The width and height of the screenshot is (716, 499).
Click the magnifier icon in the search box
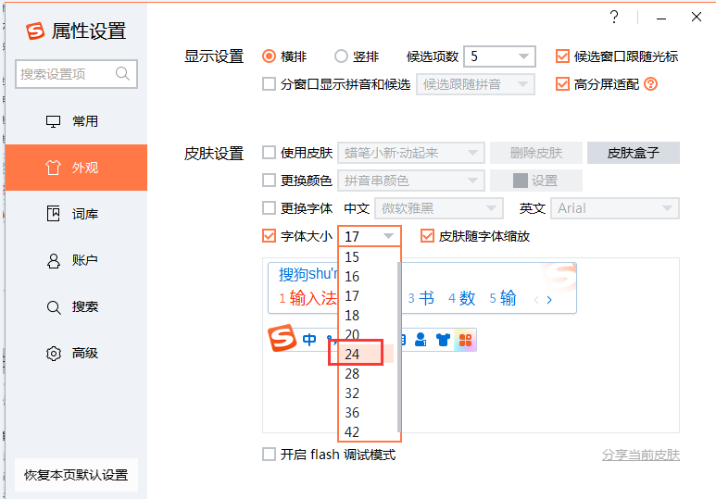[122, 73]
